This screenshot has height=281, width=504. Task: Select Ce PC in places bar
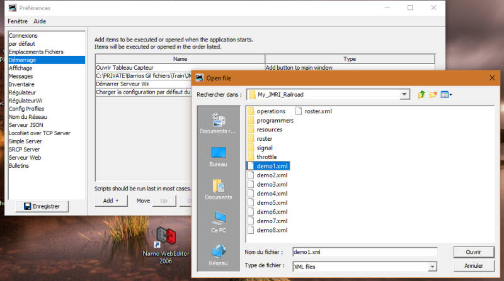218,223
